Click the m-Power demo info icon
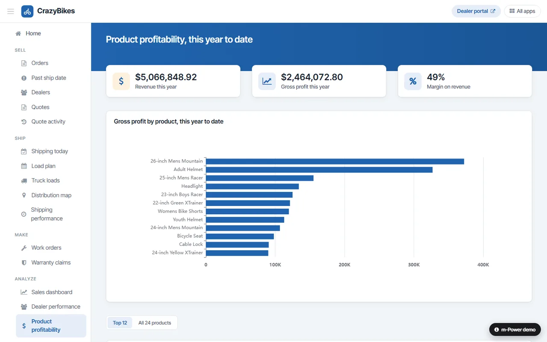 pos(497,330)
